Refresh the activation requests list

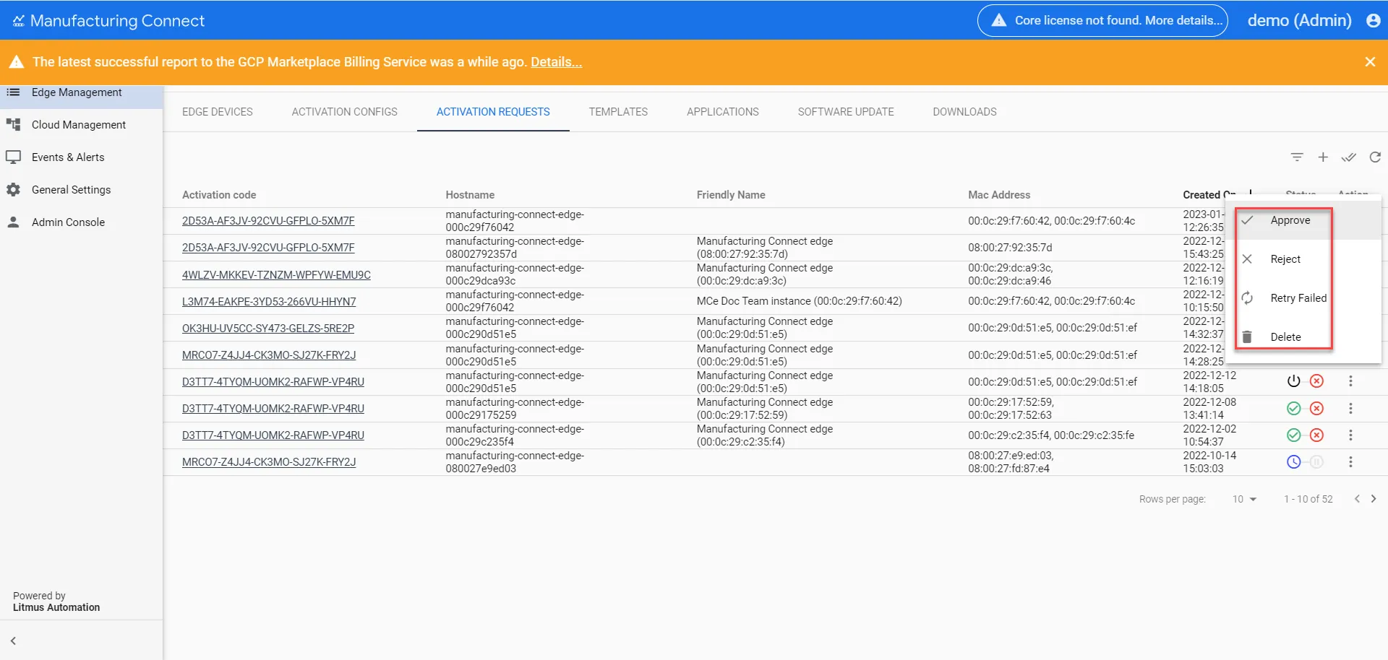click(x=1375, y=157)
